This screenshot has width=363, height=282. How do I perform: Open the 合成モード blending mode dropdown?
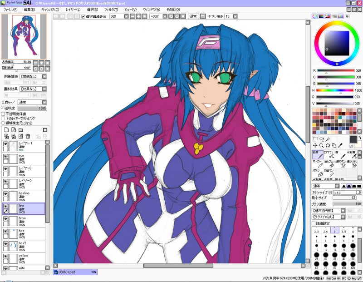coord(44,103)
